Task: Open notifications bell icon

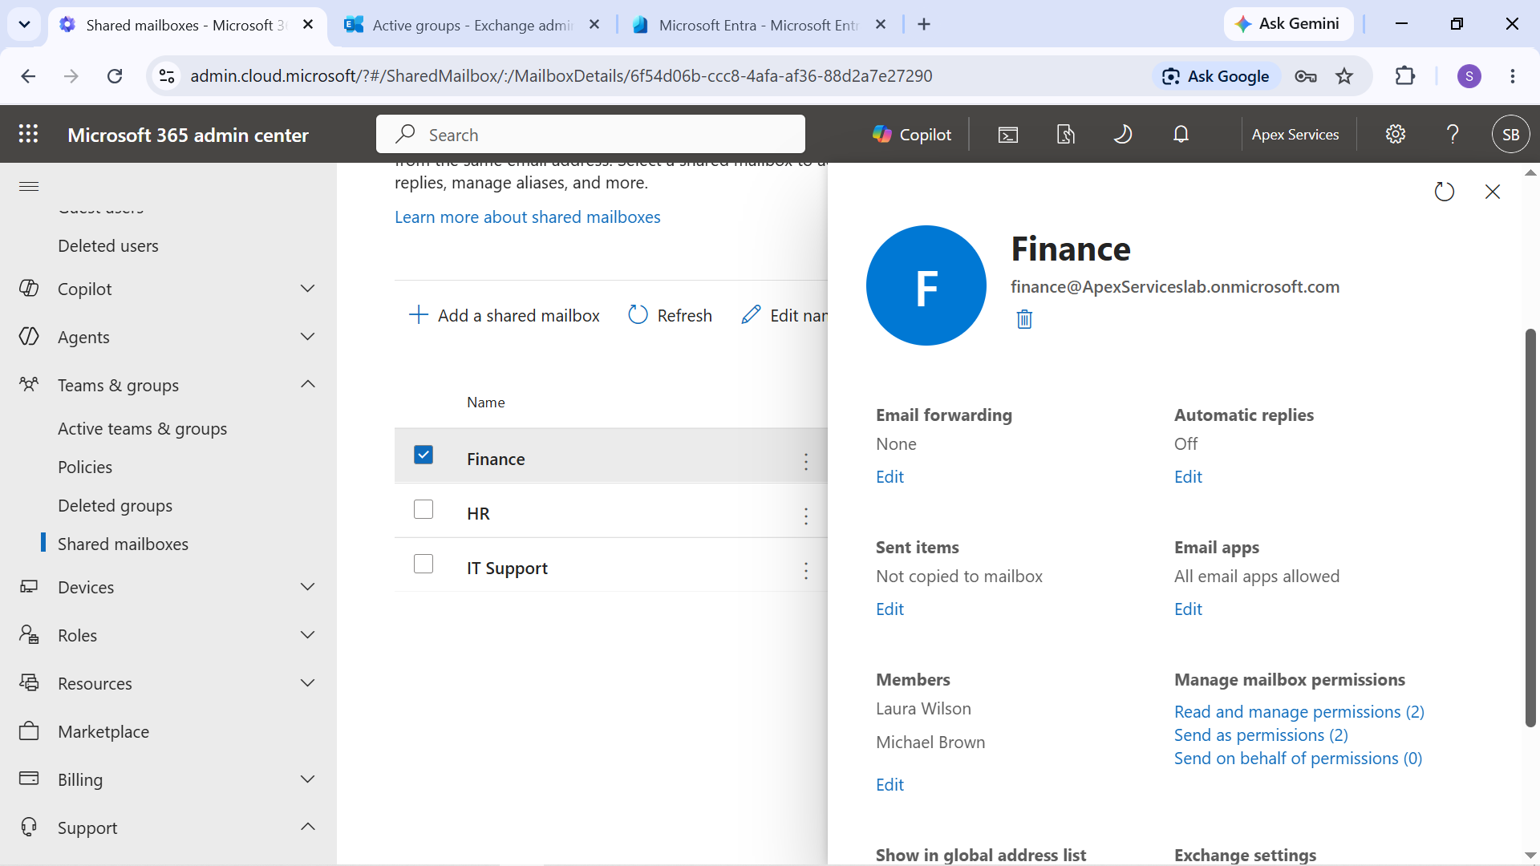Action: click(x=1181, y=135)
